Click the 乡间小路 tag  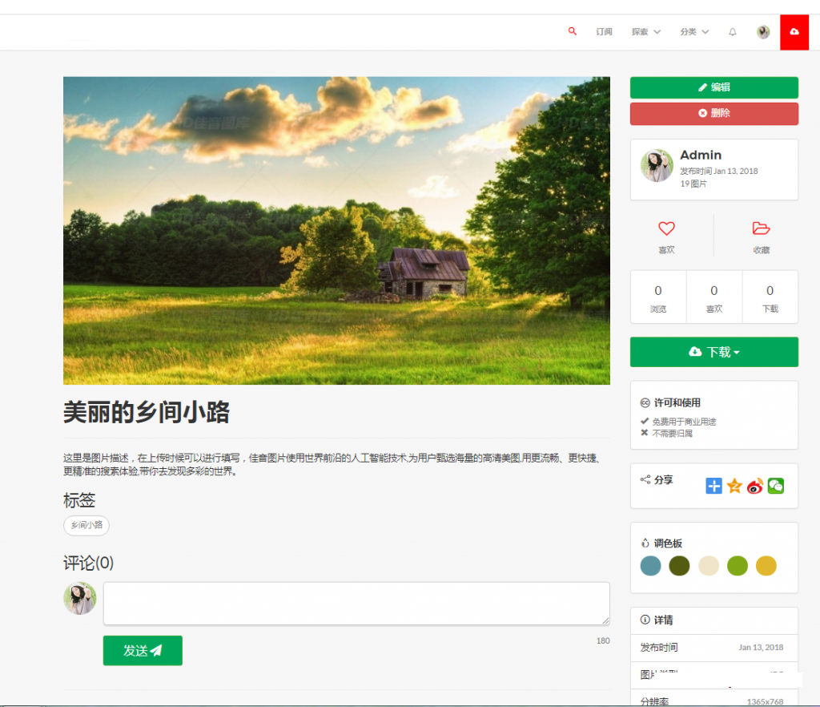tap(86, 525)
